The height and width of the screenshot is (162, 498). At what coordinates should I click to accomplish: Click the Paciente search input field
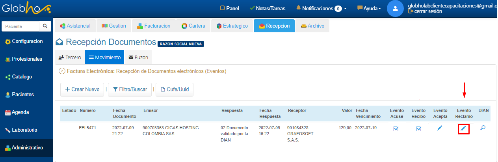(x=20, y=26)
